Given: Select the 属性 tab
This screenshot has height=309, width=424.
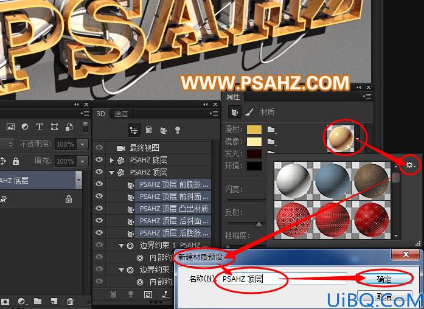Looking at the screenshot, I should pyautogui.click(x=233, y=97).
